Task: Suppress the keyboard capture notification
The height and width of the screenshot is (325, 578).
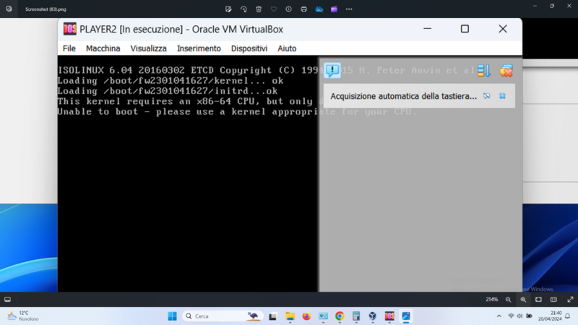Action: pos(487,96)
